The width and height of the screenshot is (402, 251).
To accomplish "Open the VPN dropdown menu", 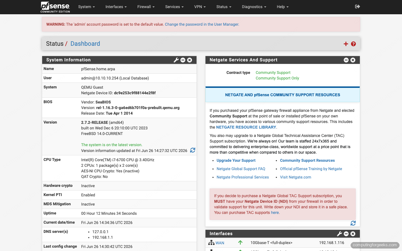I will [x=200, y=7].
